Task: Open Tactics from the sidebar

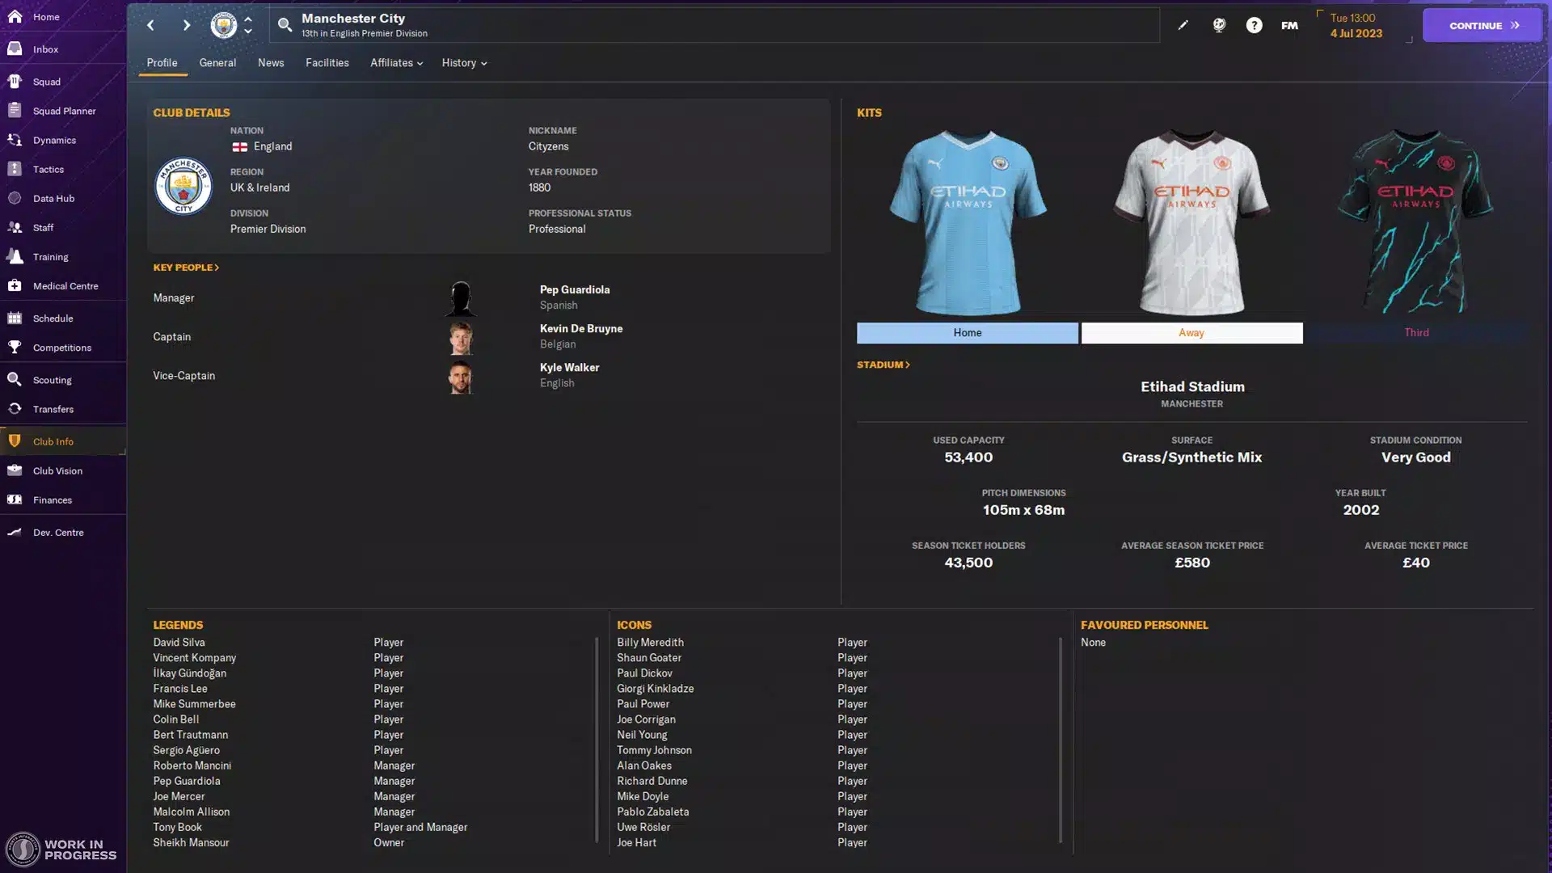Action: 48,169
